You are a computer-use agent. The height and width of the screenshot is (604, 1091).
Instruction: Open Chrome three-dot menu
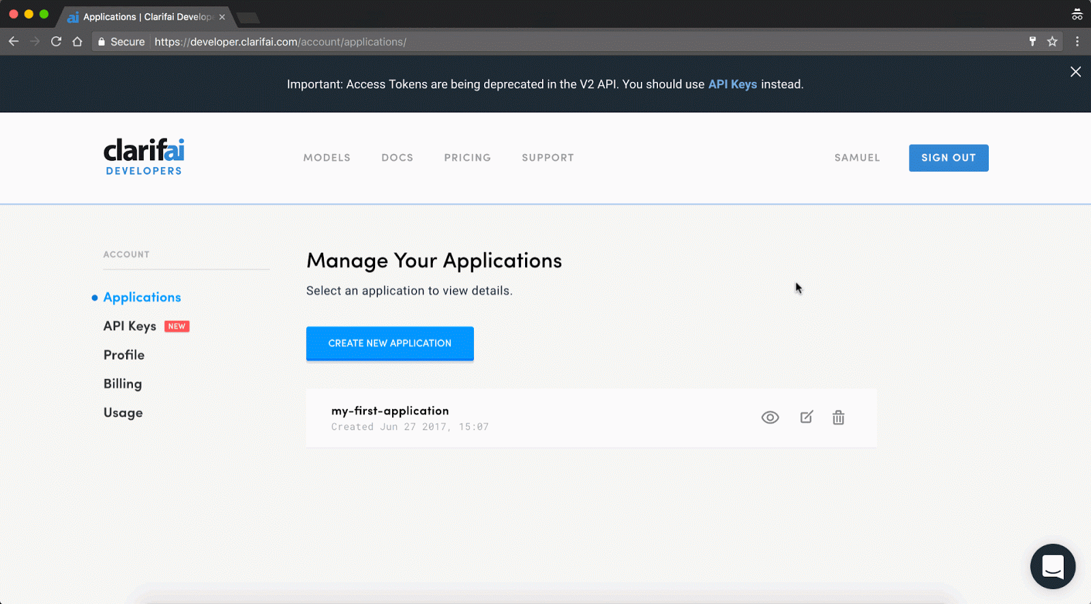pyautogui.click(x=1077, y=42)
